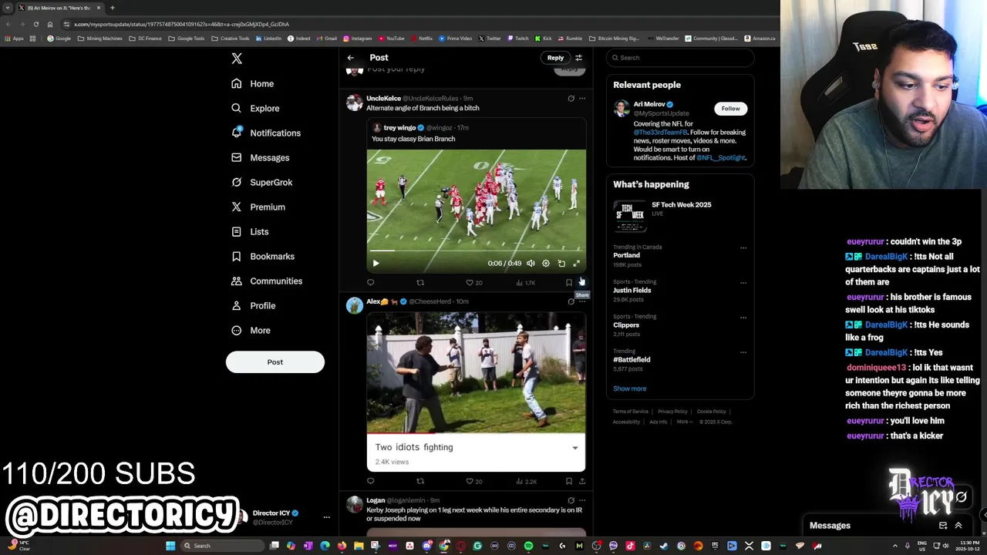Repost the UncleKelce post

[x=420, y=283]
